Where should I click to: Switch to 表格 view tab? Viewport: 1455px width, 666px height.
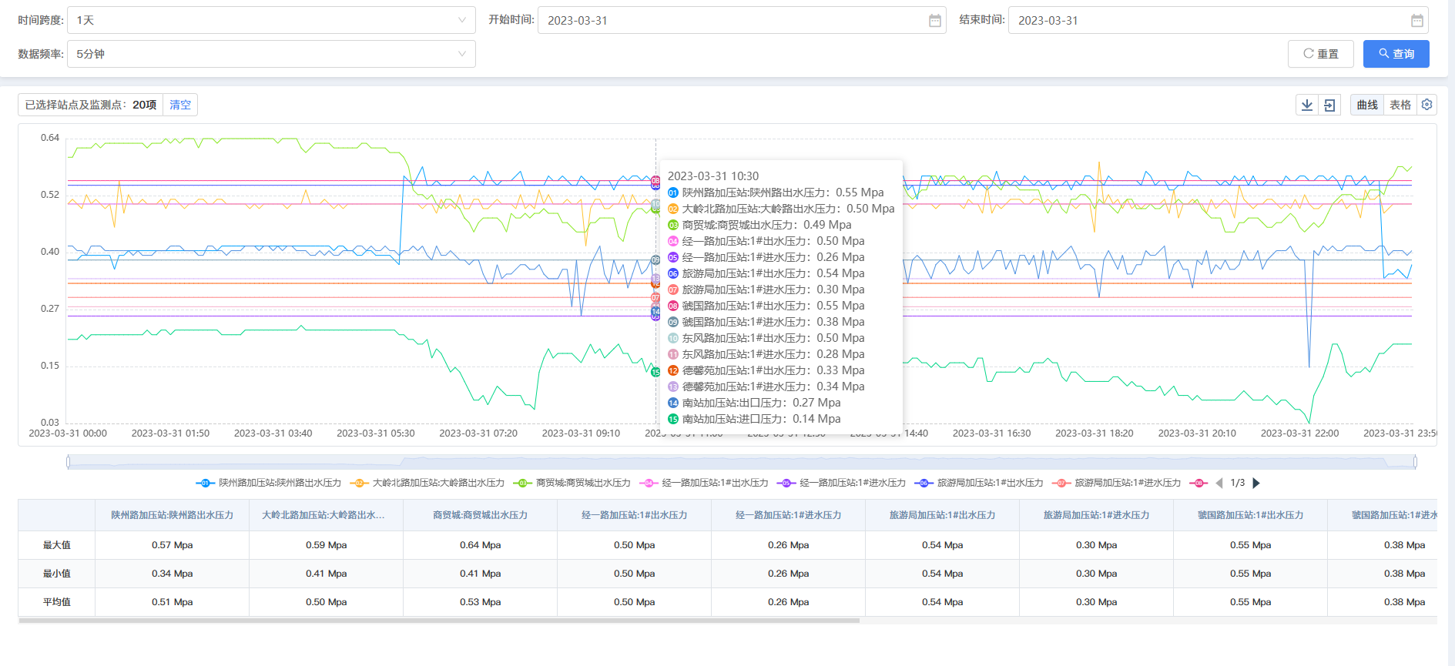(x=1400, y=105)
